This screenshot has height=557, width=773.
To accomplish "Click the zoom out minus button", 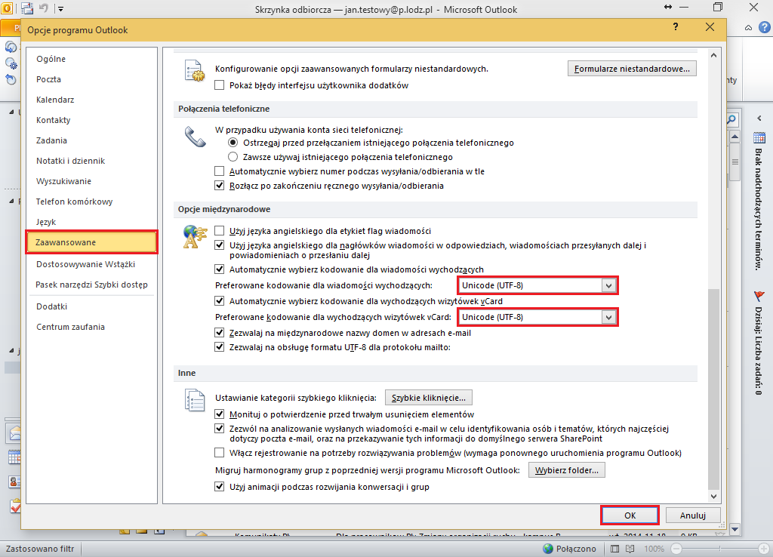I will 677,549.
